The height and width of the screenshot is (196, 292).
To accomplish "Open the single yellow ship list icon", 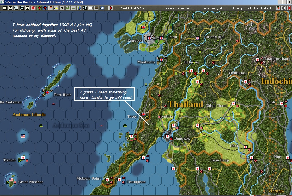I will 56,8.
